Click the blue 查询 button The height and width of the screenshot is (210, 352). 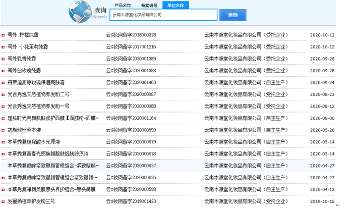[x=233, y=15]
